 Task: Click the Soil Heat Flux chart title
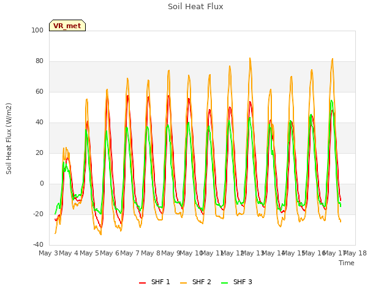click(x=195, y=7)
